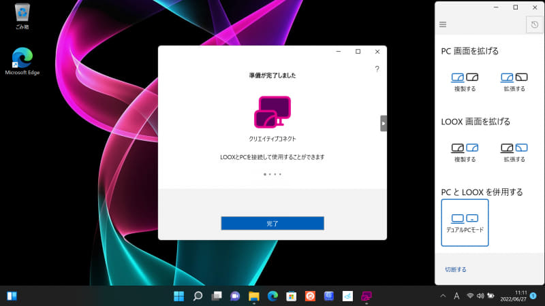Screen dimensions: 545x306
Task: Close the 準備が完了しました dialog window
Action: click(377, 52)
